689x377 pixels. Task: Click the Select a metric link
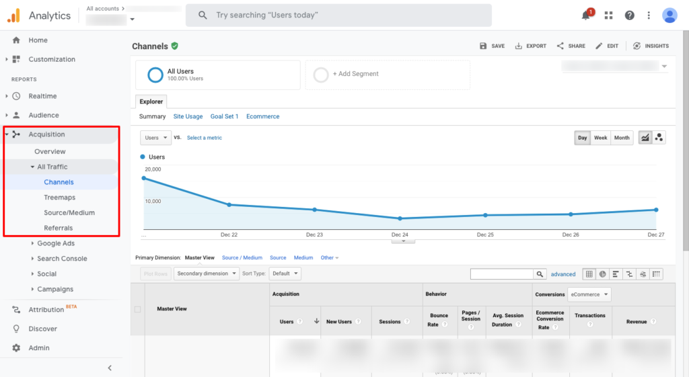[x=205, y=138]
